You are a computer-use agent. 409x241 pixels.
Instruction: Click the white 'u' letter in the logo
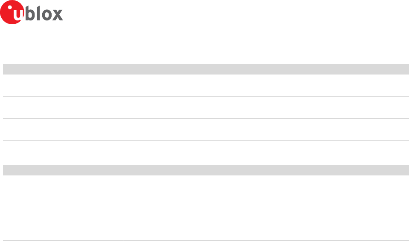[x=18, y=15]
